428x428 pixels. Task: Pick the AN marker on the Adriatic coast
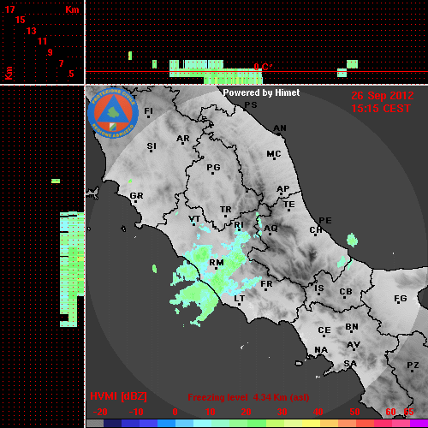click(x=280, y=129)
